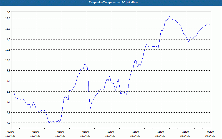Select the 10,0 y-axis label
Screen dimensions: 222x139
[x=8, y=60]
